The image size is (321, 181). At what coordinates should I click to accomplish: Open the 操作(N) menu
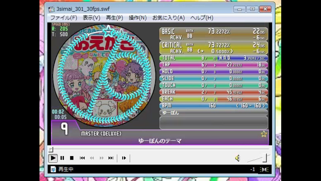(137, 18)
